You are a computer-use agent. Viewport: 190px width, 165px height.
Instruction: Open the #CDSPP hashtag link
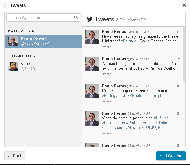(x=127, y=95)
